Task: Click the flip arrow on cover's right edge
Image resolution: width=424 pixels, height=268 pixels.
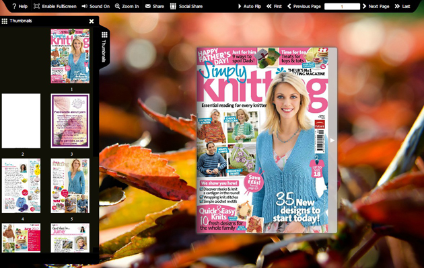Action: point(332,140)
